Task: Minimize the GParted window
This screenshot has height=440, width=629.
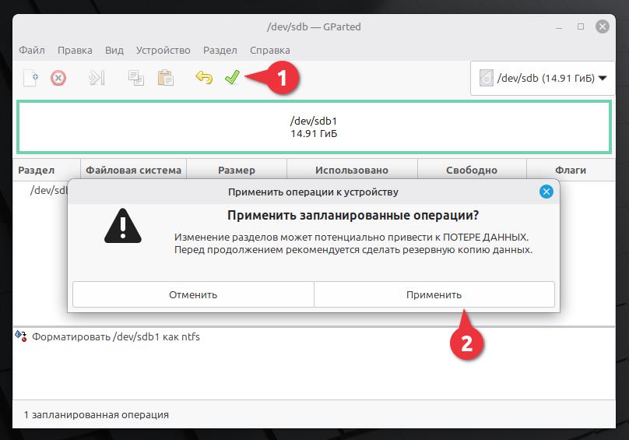Action: pyautogui.click(x=559, y=27)
